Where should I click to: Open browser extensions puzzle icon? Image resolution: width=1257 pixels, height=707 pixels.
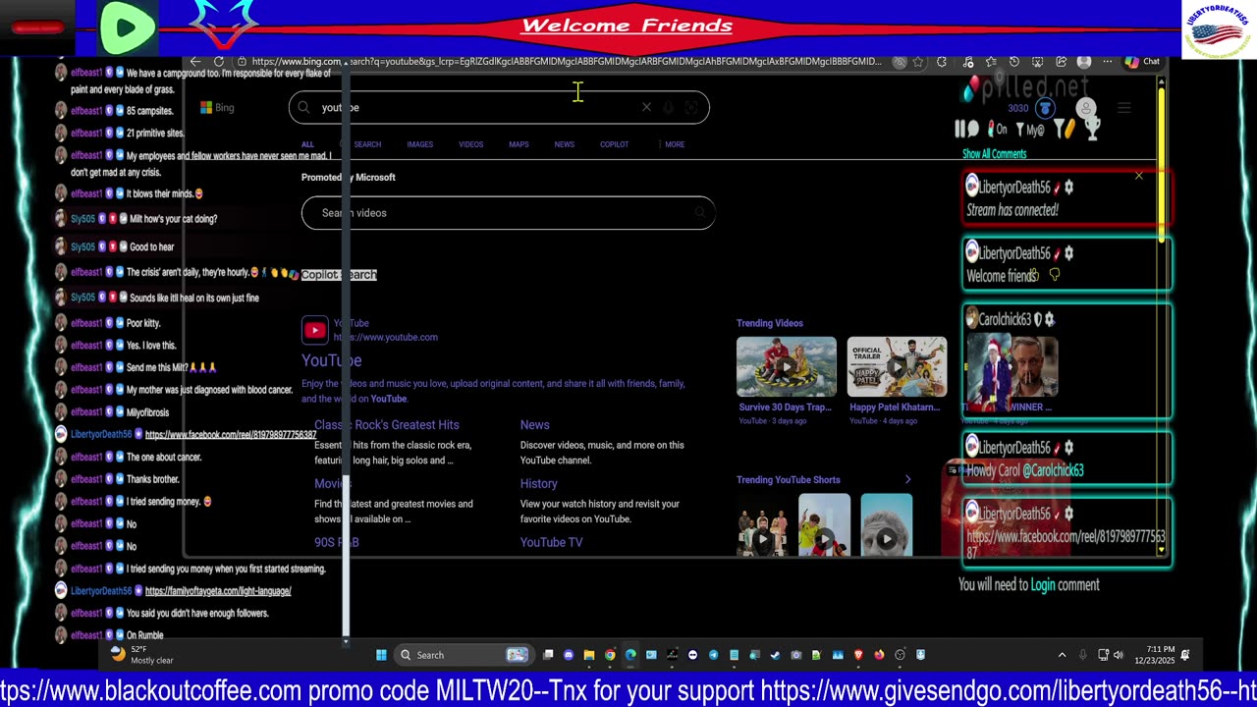point(942,62)
